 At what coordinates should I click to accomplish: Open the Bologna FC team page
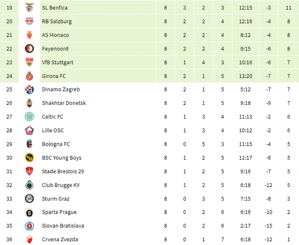[x=57, y=144]
